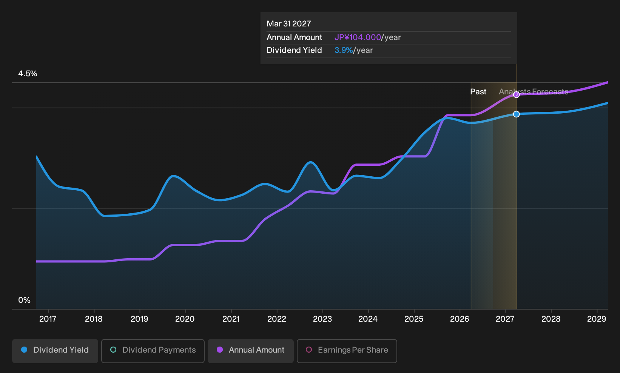
Task: Click the 2017 x-axis year label
Action: (x=48, y=319)
